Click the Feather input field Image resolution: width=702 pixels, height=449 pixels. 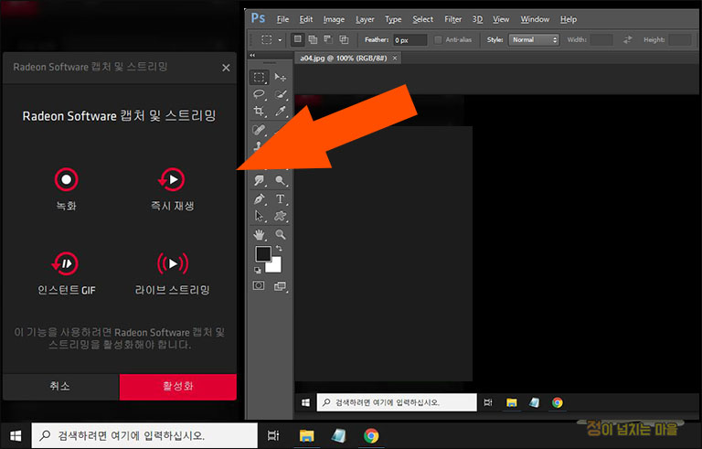point(410,40)
